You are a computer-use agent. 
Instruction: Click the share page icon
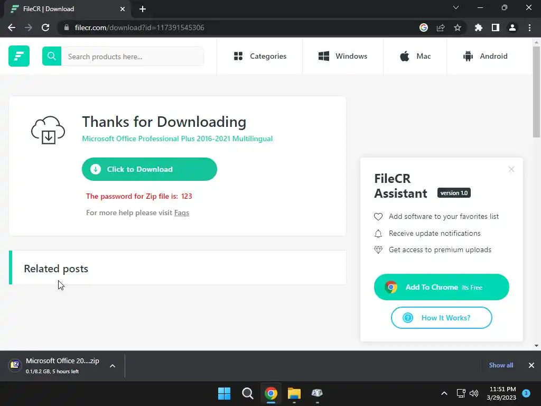(x=441, y=27)
